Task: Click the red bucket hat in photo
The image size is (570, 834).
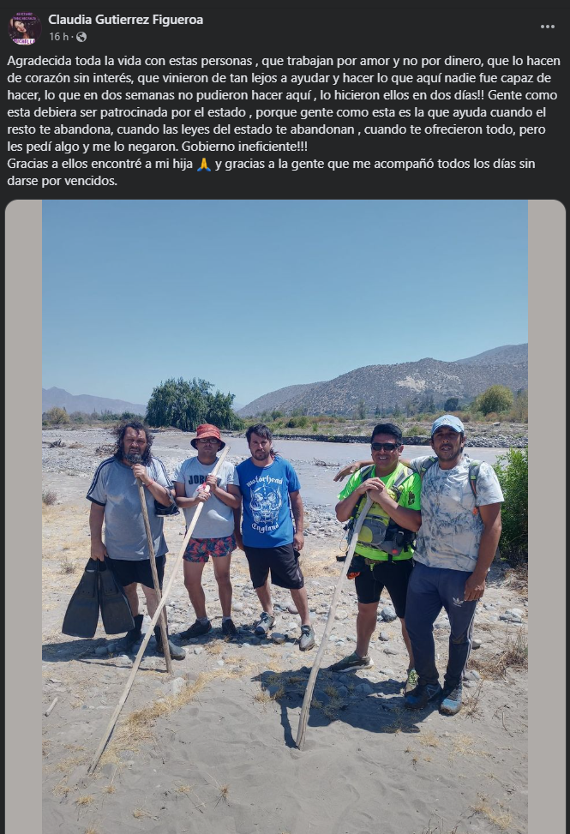Action: pyautogui.click(x=208, y=435)
